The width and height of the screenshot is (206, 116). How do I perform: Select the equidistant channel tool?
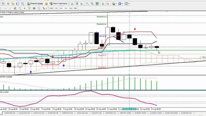[15, 8]
